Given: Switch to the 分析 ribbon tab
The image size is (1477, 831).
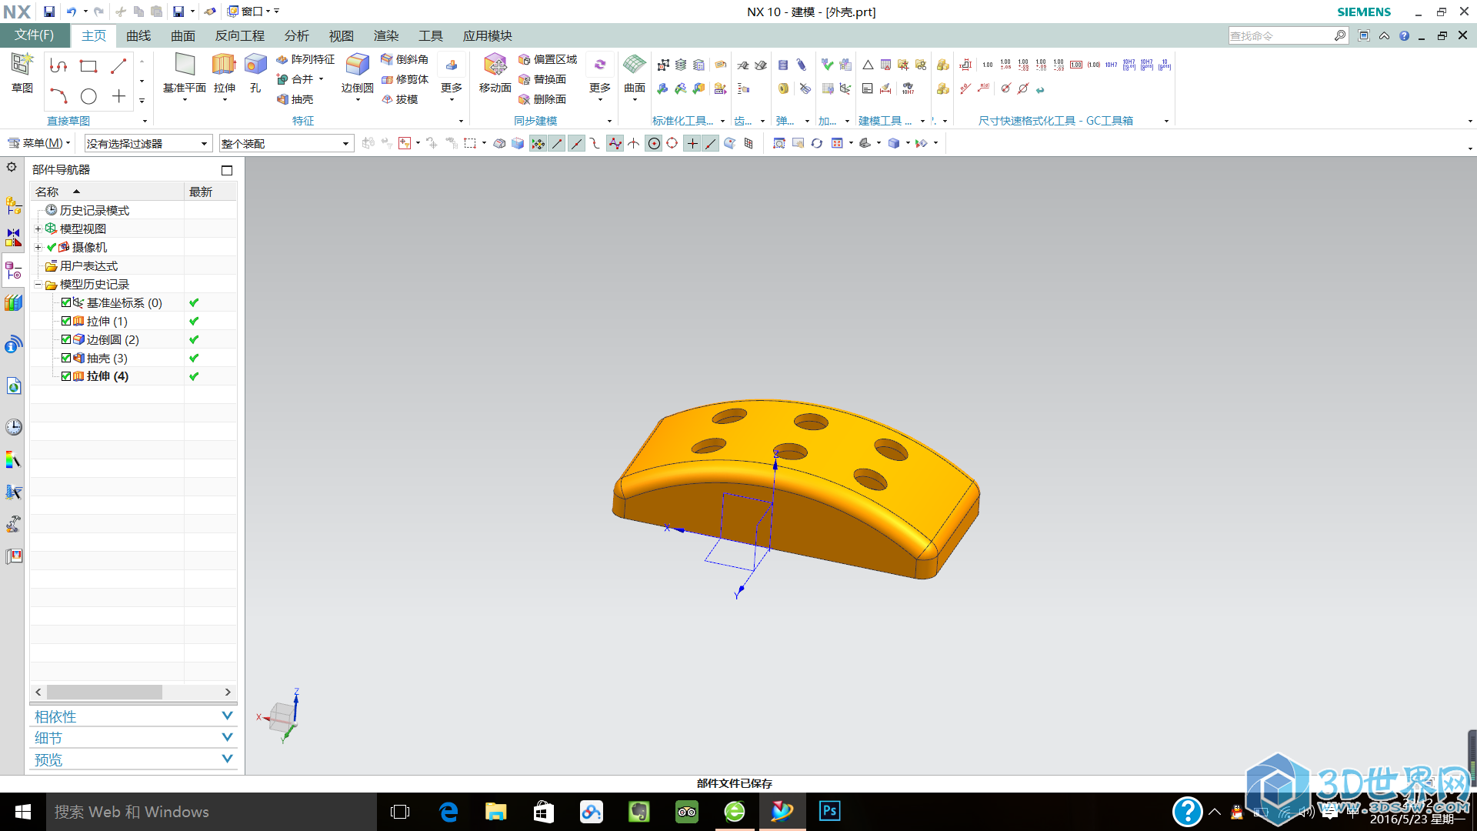Looking at the screenshot, I should pyautogui.click(x=296, y=35).
